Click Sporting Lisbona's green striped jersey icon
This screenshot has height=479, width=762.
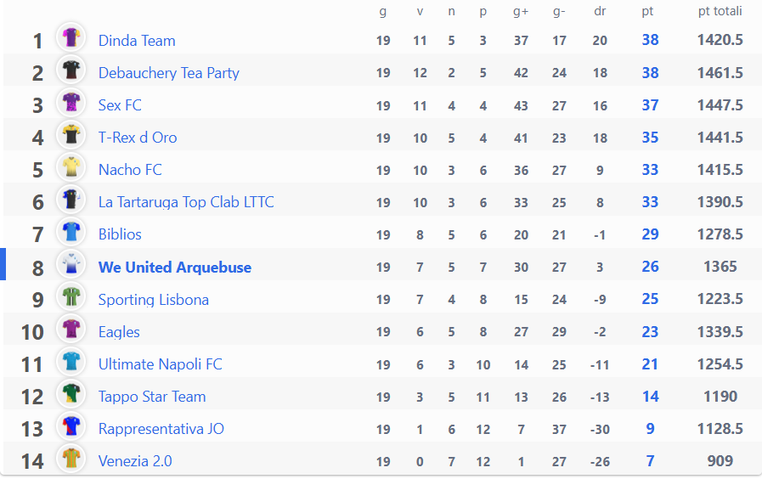tap(71, 296)
